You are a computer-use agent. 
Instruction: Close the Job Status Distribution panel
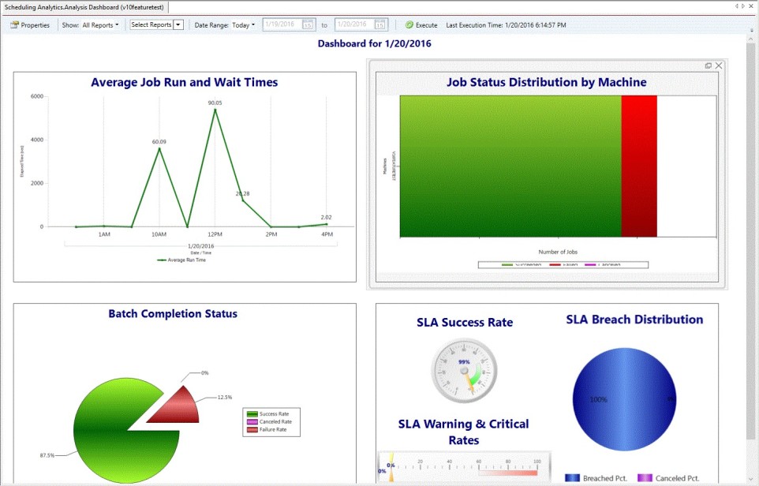719,65
